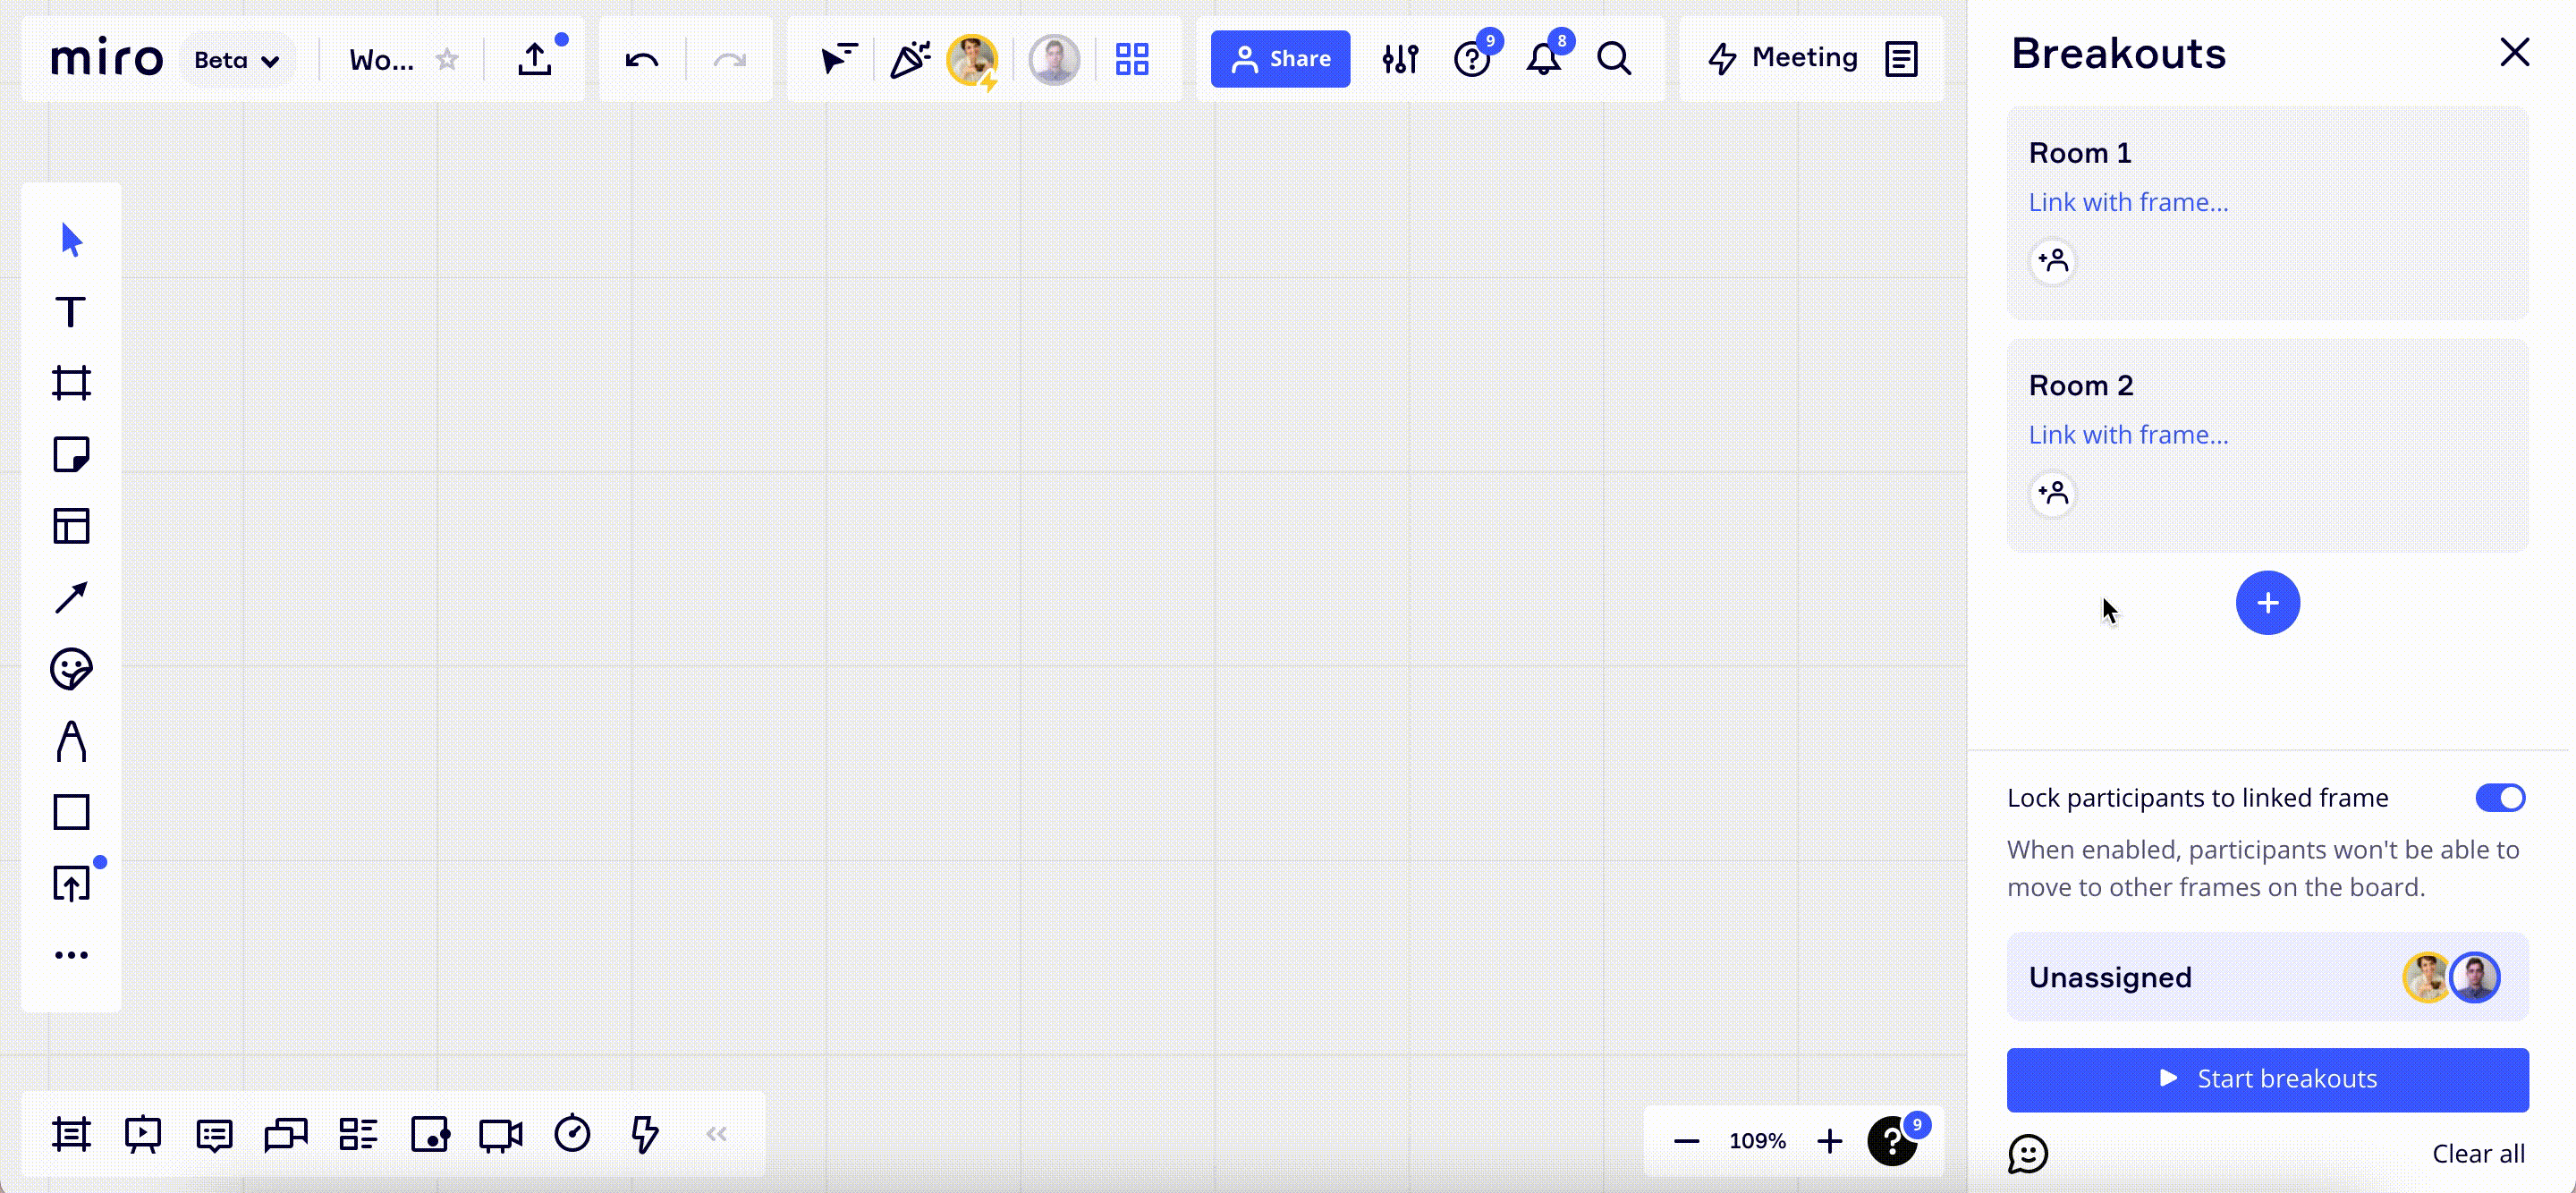Add participant to Room 2
The image size is (2576, 1193).
tap(2052, 494)
